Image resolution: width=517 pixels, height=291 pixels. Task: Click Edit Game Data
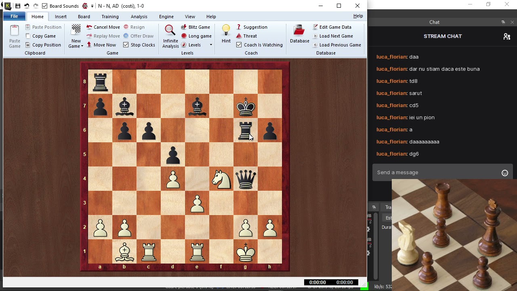tap(332, 27)
